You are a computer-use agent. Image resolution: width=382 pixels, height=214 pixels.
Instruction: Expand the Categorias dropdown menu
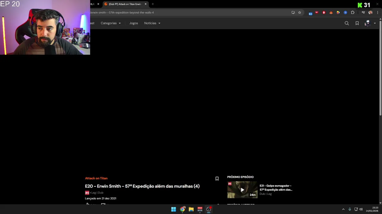[x=111, y=23]
